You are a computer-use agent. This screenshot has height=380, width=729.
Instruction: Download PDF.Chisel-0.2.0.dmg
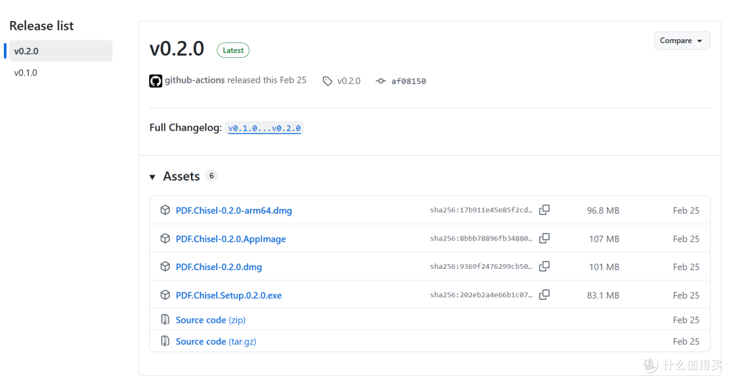pyautogui.click(x=219, y=267)
